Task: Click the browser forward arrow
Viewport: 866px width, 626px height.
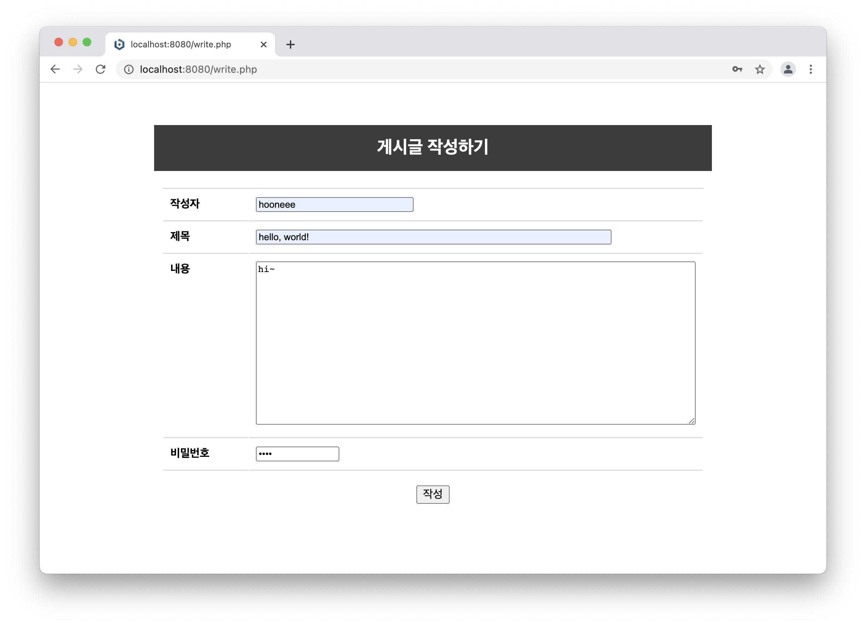Action: 78,69
